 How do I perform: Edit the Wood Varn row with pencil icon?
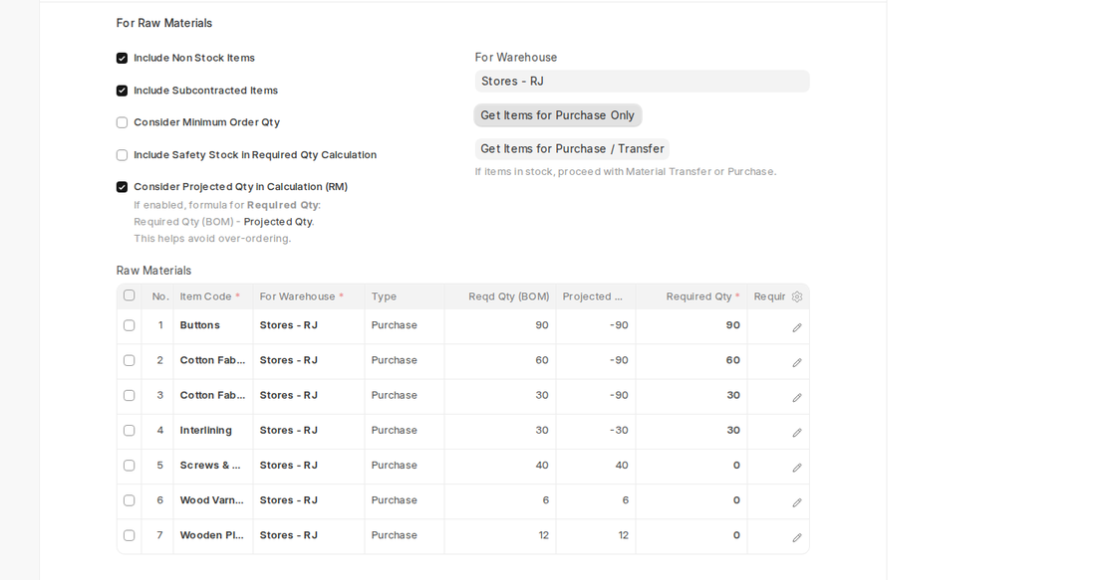coord(797,502)
